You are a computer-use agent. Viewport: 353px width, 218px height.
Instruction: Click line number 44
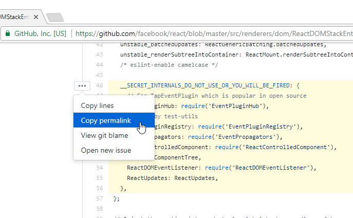click(x=100, y=65)
